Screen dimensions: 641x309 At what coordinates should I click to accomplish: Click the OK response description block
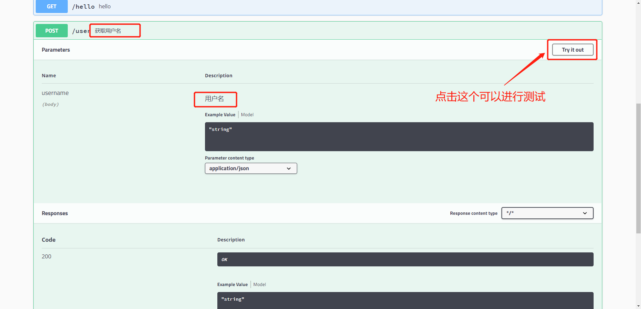(405, 259)
